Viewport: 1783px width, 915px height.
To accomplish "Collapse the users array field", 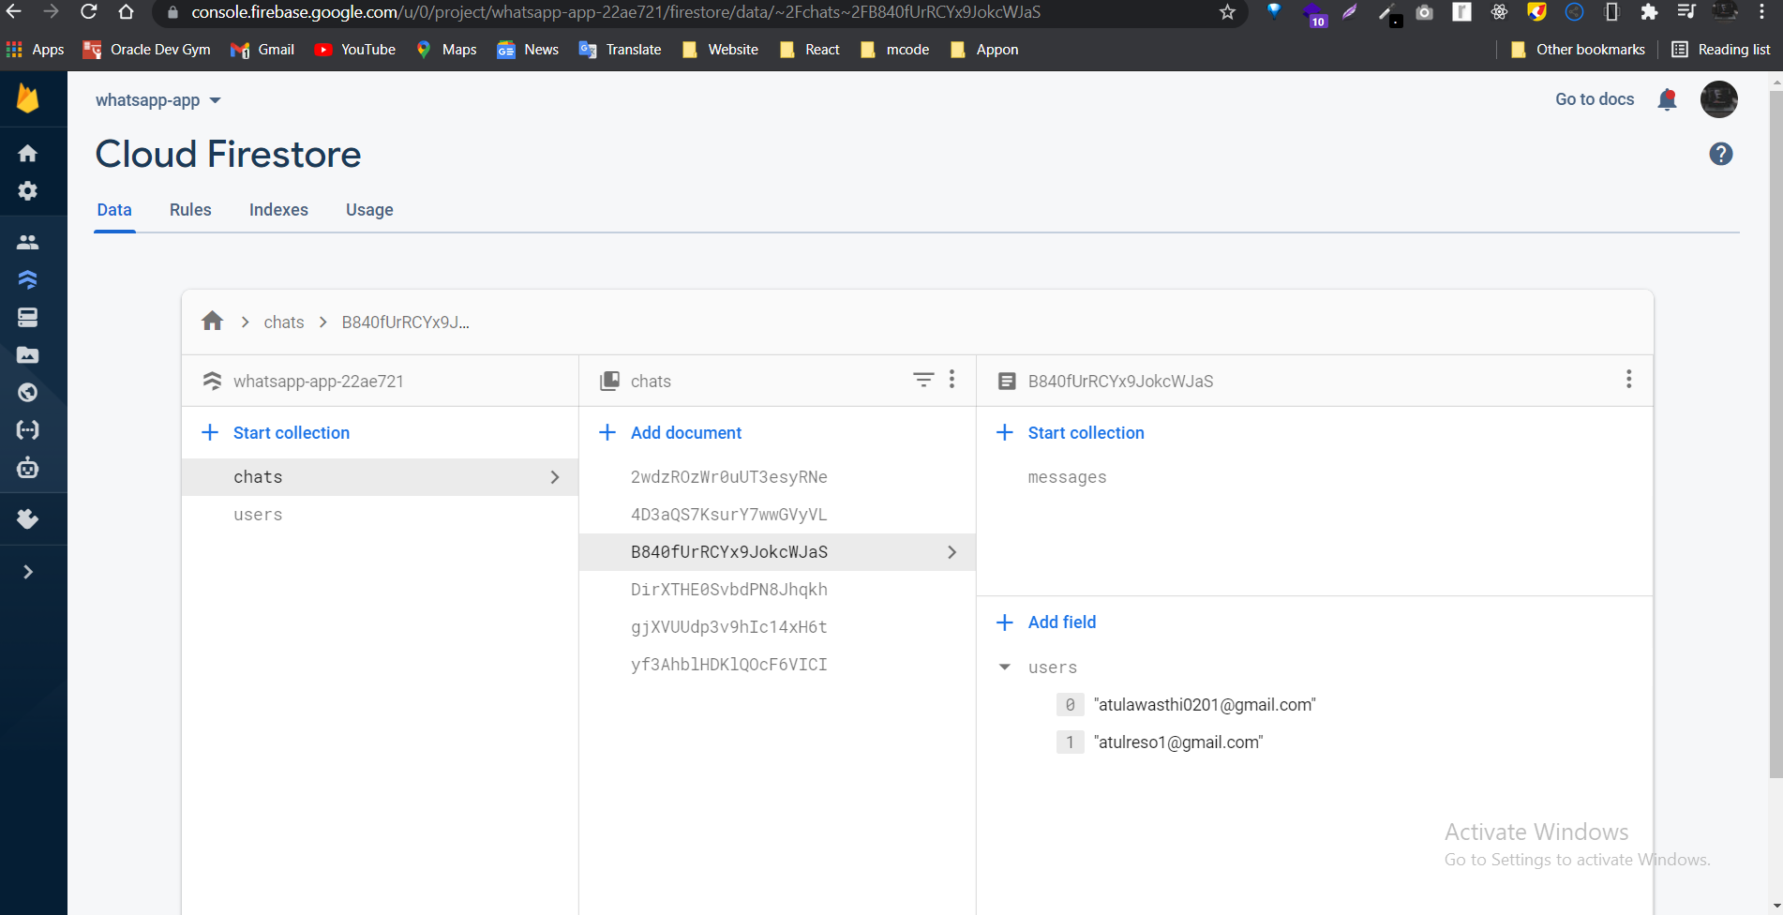I will [1005, 667].
